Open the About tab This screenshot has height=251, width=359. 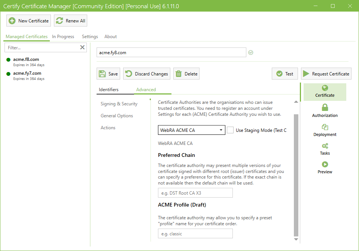110,37
